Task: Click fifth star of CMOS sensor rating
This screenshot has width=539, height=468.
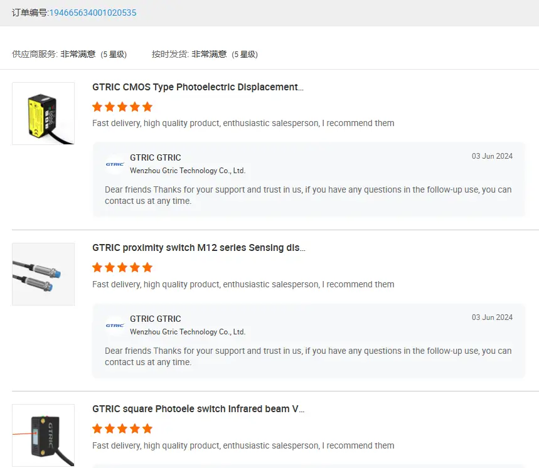Action: pos(147,107)
